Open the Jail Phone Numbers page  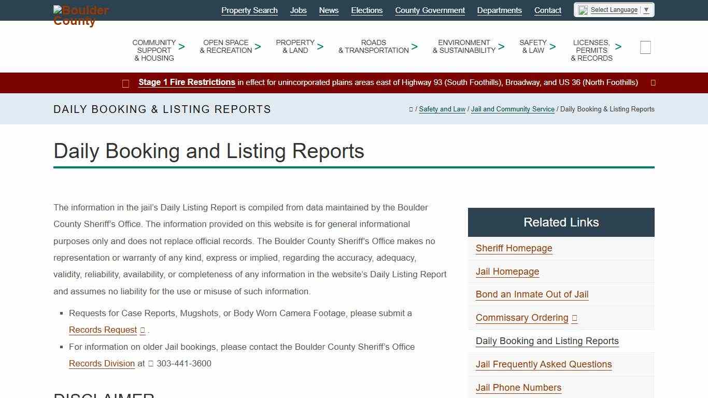point(518,388)
